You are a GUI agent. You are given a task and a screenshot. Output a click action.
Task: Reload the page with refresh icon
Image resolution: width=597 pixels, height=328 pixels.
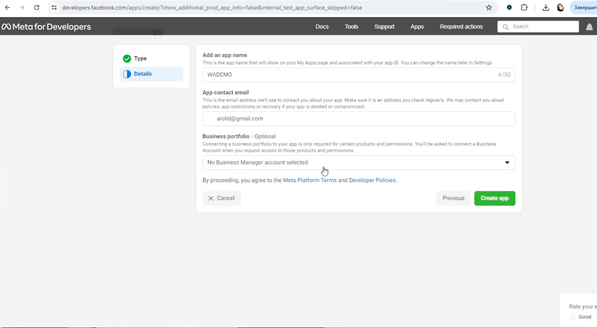[37, 8]
